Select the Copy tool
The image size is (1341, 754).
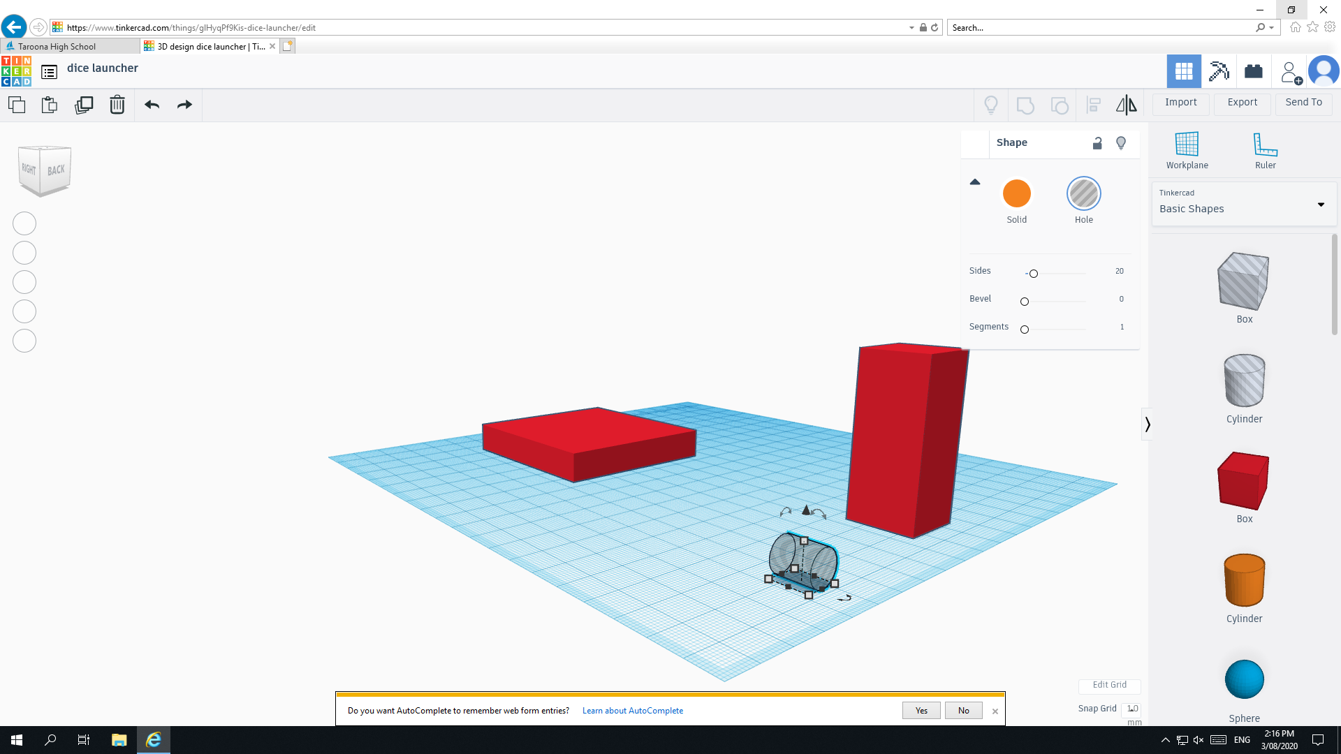17,105
